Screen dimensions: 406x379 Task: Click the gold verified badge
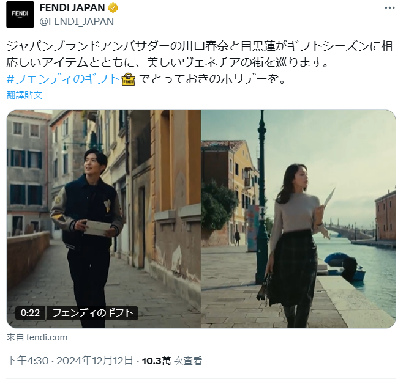pos(113,8)
